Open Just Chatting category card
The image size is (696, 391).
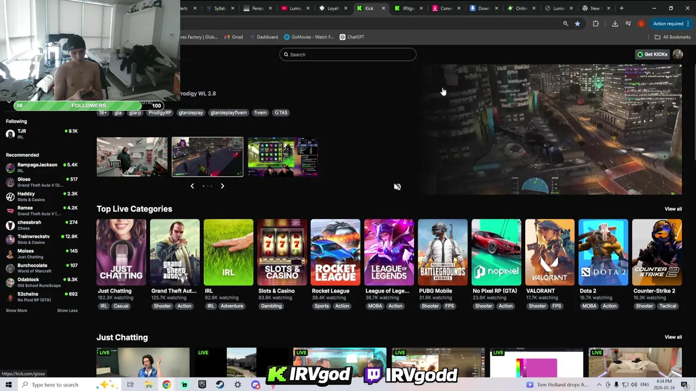[x=121, y=253]
